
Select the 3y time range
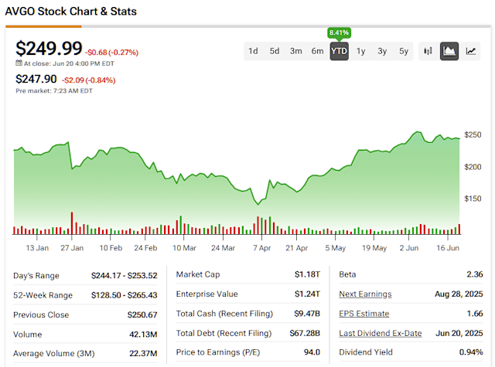coord(382,51)
